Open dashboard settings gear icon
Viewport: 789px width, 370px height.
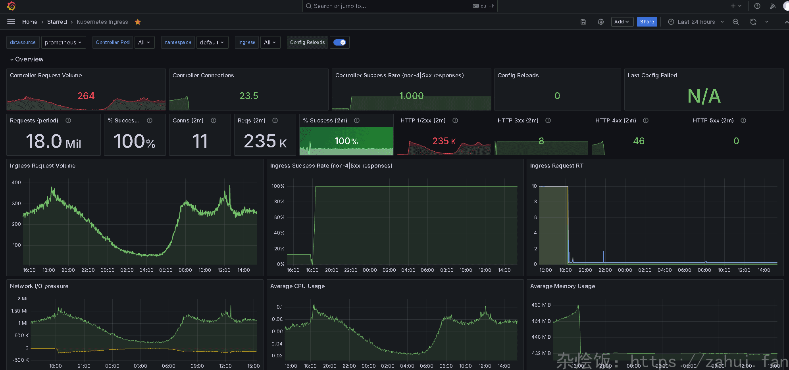point(600,22)
